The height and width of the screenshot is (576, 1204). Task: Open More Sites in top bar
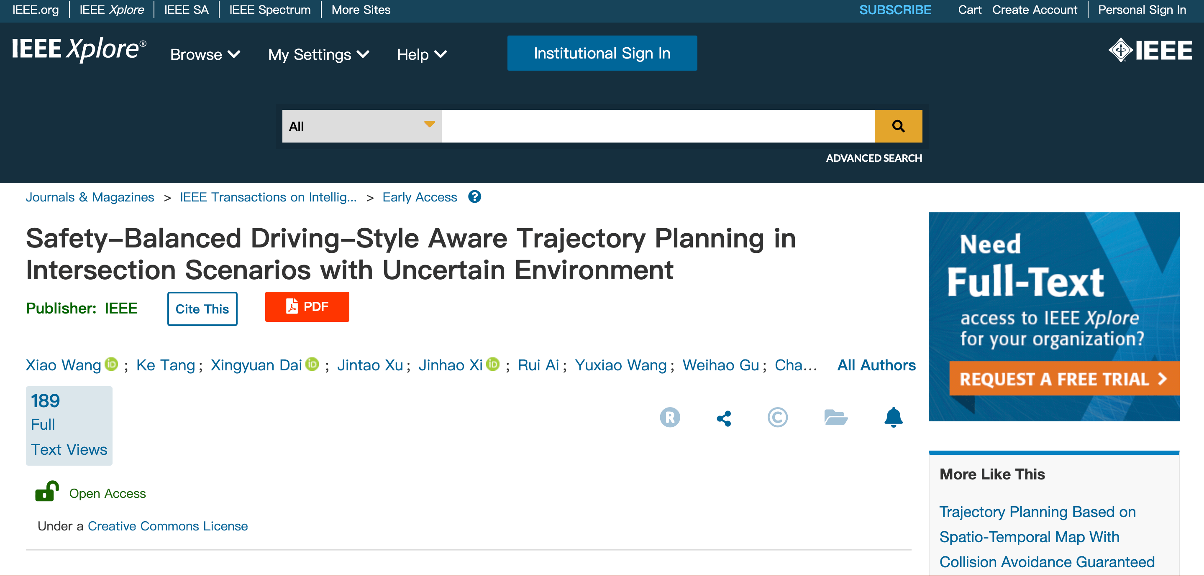[x=361, y=10]
